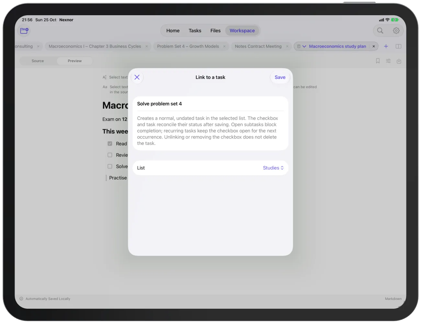Click the text selection cursor hint icon
The height and width of the screenshot is (323, 421).
(x=104, y=77)
